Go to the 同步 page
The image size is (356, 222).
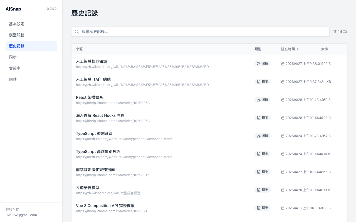pyautogui.click(x=31, y=57)
